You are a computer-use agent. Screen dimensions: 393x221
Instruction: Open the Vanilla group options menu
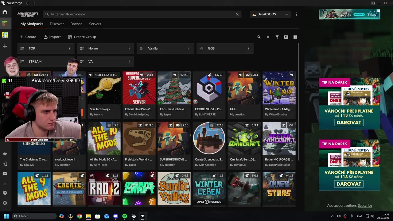[189, 48]
